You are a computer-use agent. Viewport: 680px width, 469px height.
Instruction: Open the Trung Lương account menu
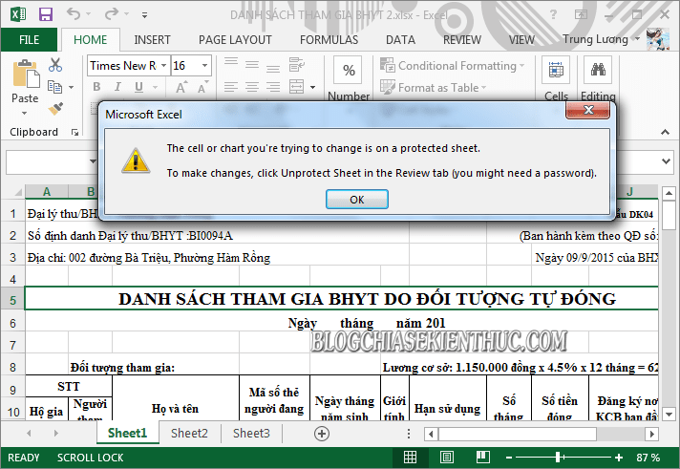(x=601, y=39)
